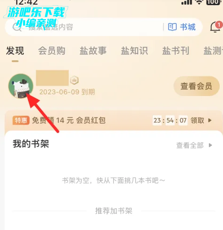Select the 盐知识 tab
223x230 pixels.
click(x=134, y=51)
